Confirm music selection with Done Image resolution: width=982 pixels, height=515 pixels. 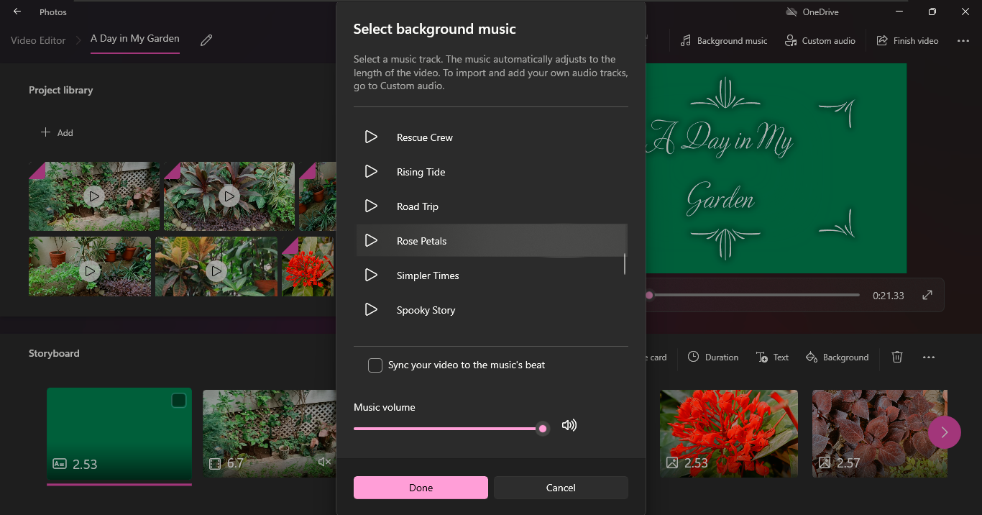tap(420, 487)
